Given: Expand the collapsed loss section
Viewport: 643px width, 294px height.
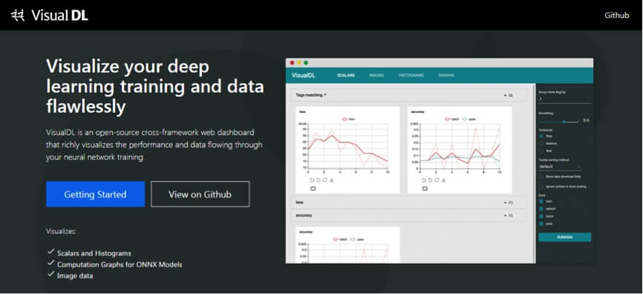Looking at the screenshot, I should tap(505, 203).
